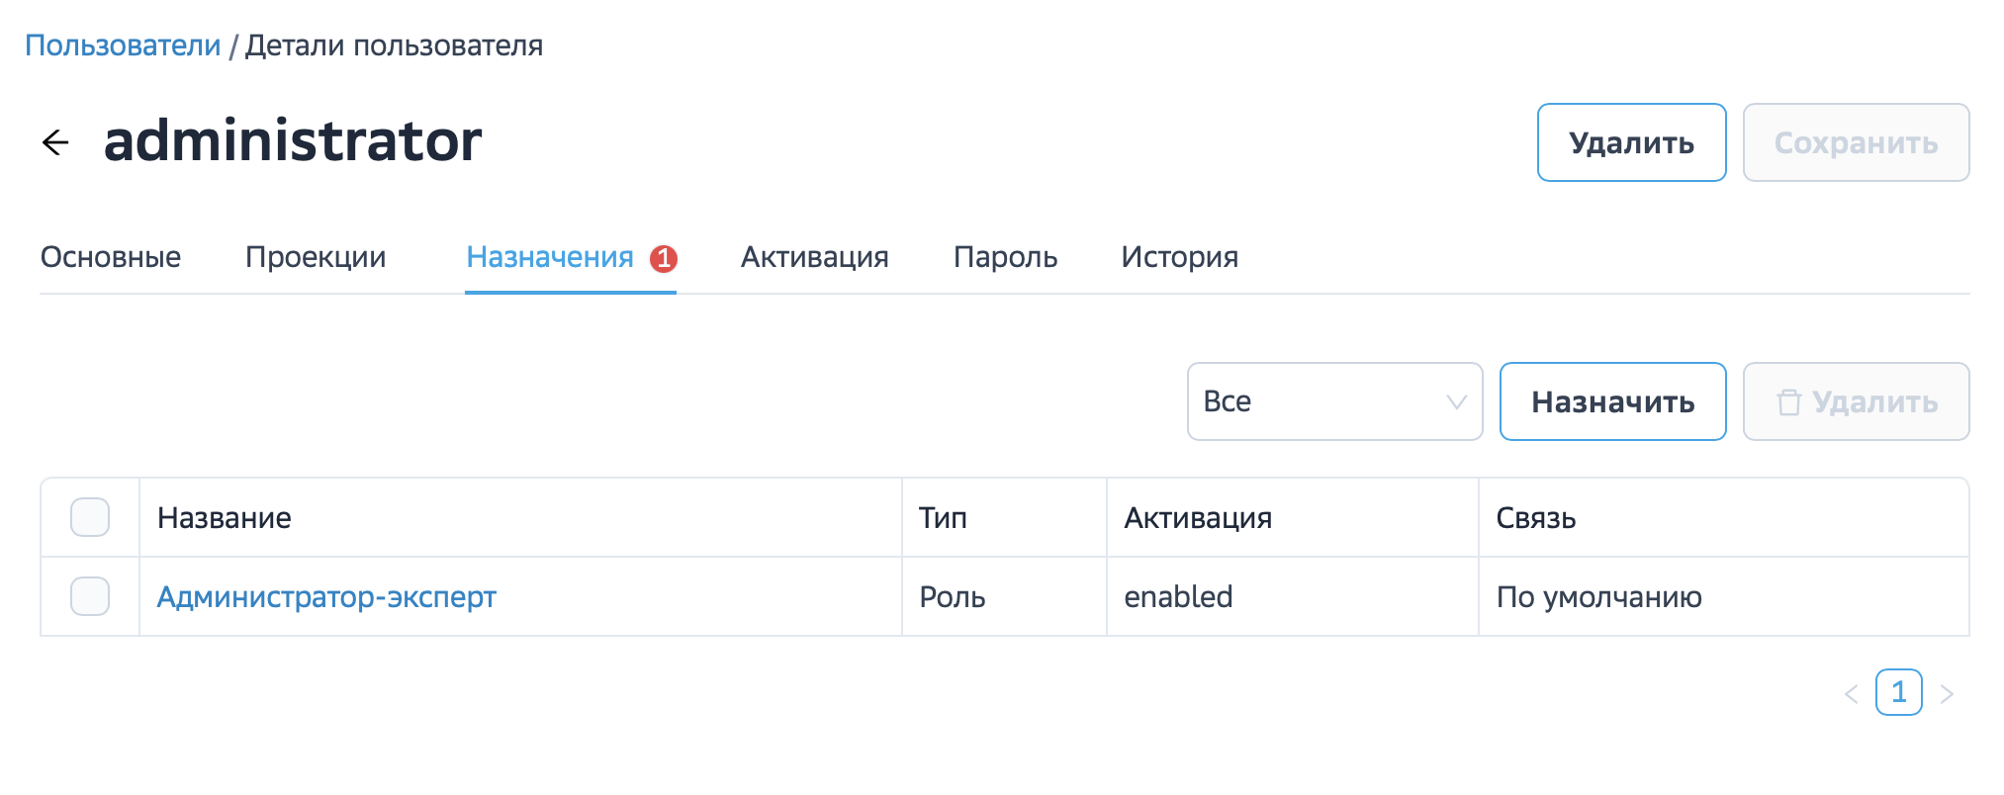Go to next page arrow in pagination
Image resolution: width=2004 pixels, height=795 pixels.
click(1947, 694)
